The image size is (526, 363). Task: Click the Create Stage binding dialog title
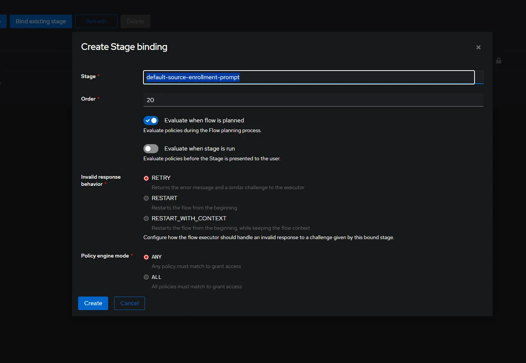(x=124, y=47)
